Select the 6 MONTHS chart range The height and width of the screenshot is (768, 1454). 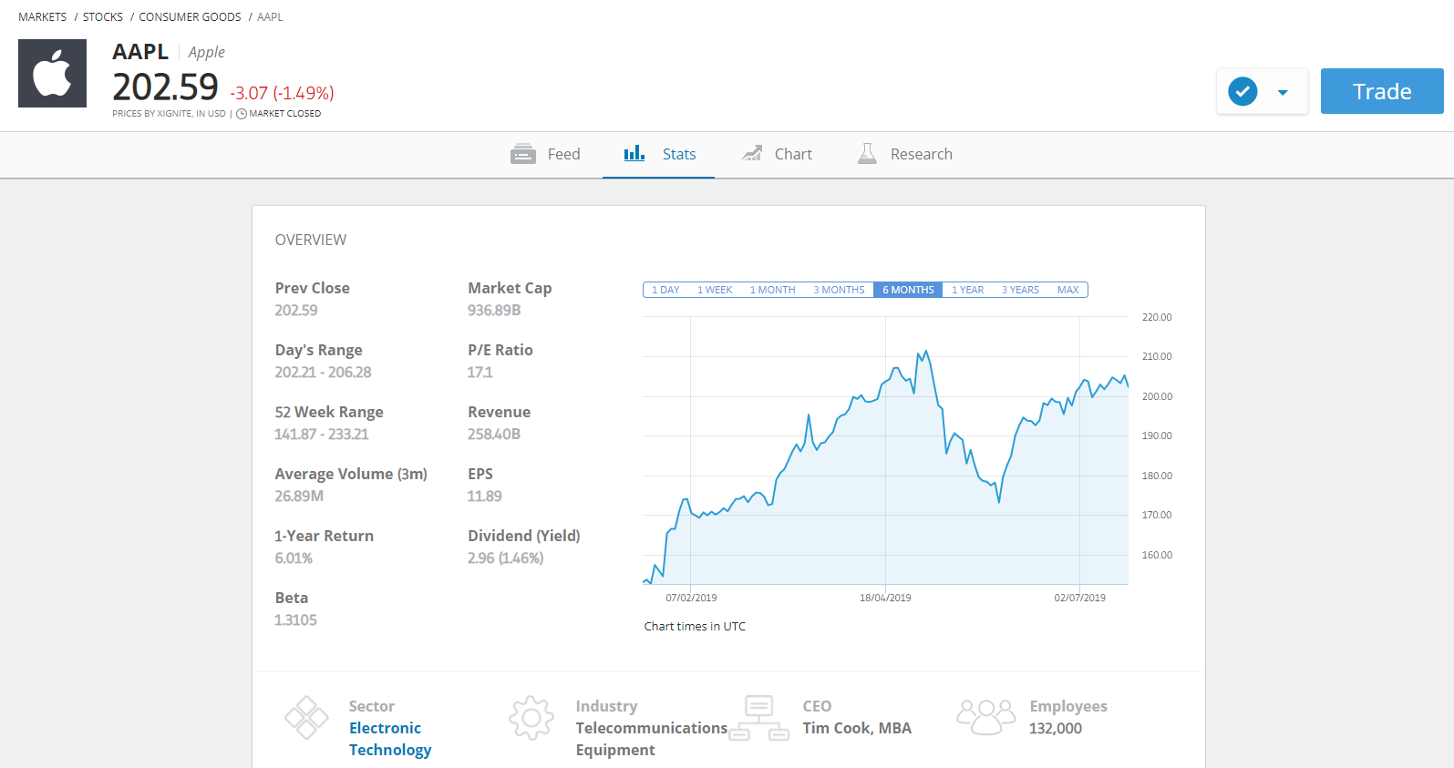pyautogui.click(x=908, y=290)
